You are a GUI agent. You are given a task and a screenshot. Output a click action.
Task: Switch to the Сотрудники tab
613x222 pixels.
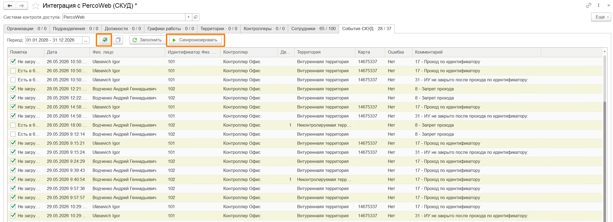click(313, 29)
